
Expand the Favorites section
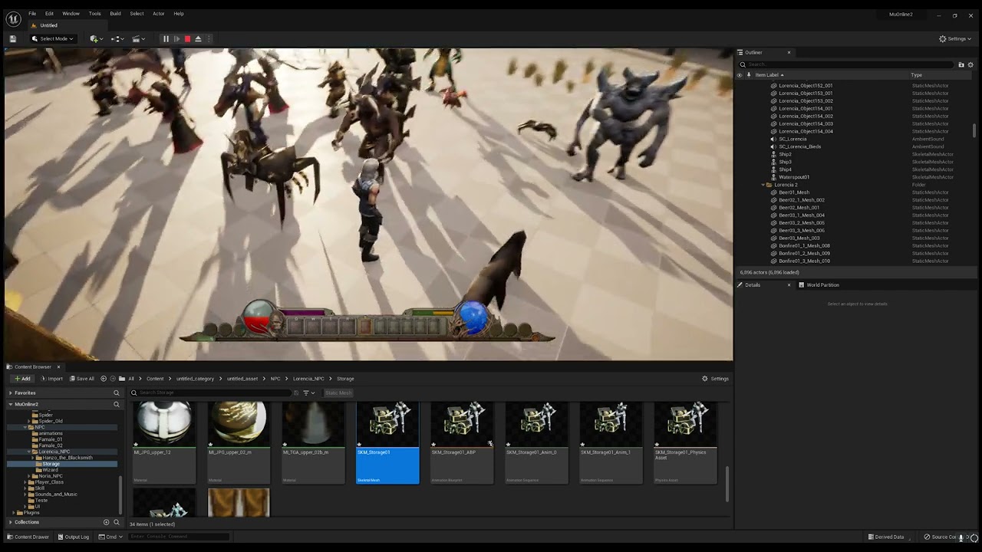11,393
